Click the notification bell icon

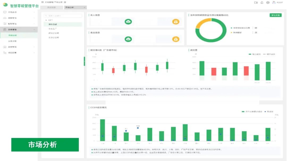262,3
